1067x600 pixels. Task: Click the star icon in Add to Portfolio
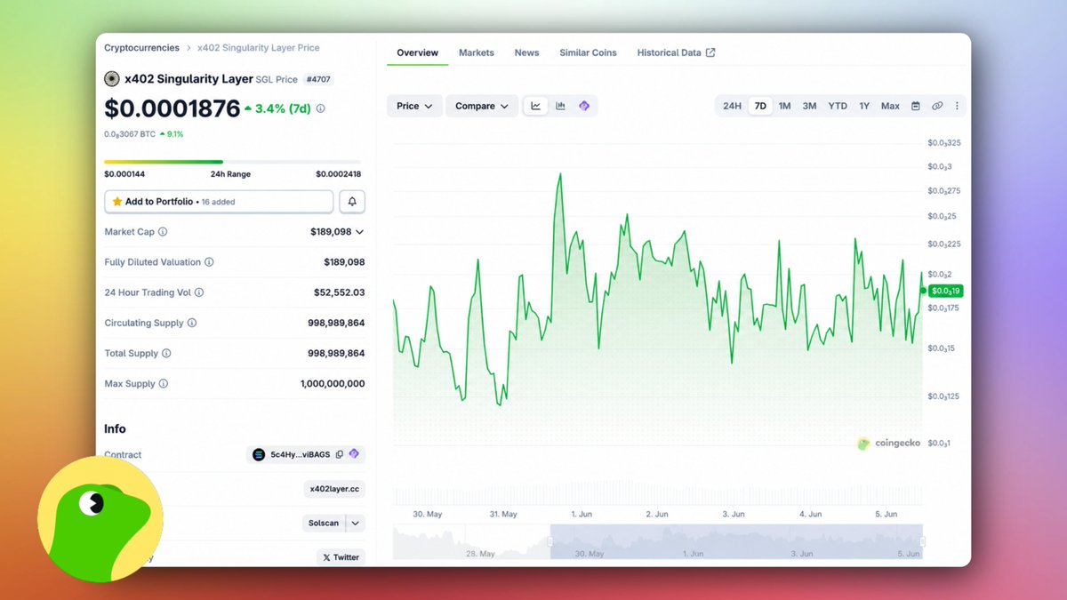117,202
